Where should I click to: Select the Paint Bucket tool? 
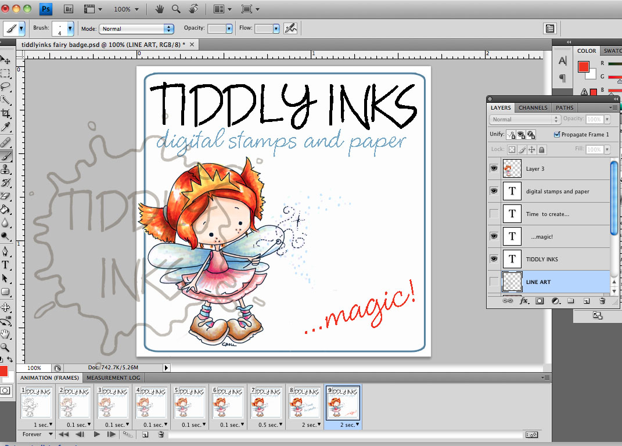tap(5, 209)
